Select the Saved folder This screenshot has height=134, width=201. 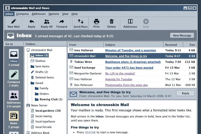[37, 83]
